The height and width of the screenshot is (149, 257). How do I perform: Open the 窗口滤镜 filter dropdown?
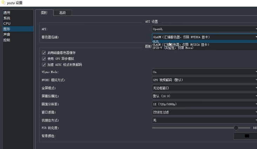[x=204, y=112]
